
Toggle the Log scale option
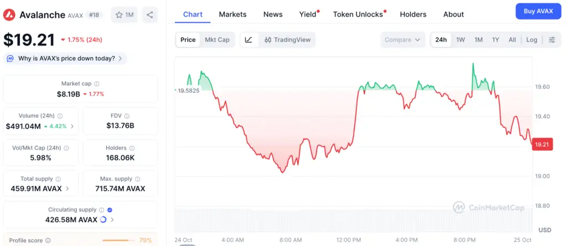(532, 40)
